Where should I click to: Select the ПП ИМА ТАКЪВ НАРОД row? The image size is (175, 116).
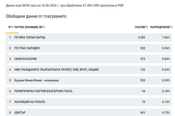(x=89, y=37)
